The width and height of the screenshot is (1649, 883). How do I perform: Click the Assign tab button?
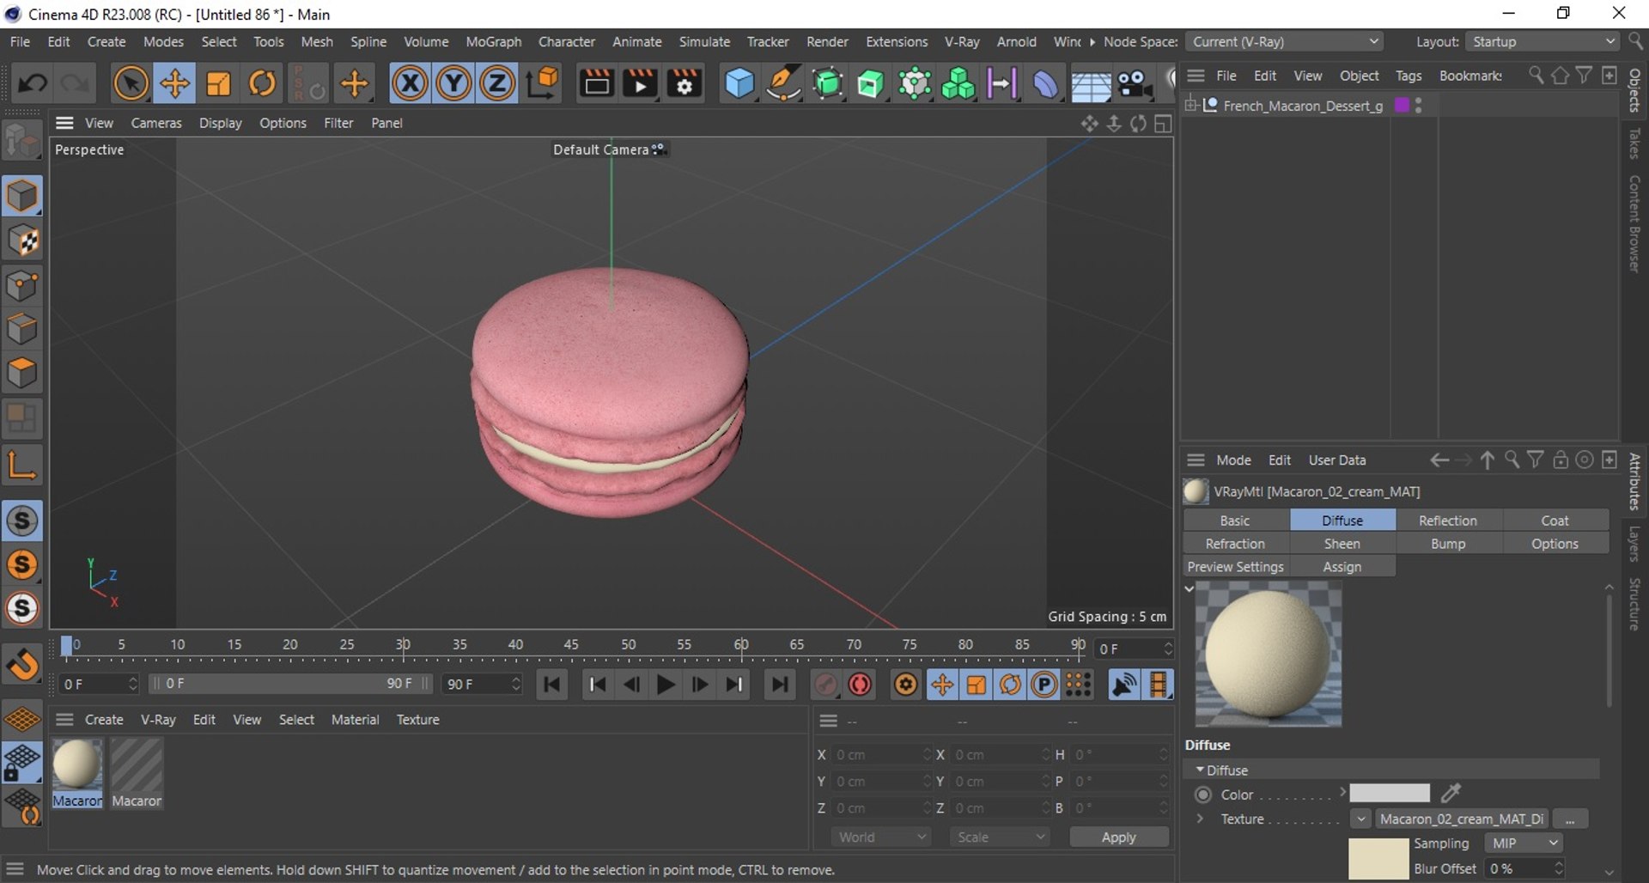click(x=1342, y=567)
